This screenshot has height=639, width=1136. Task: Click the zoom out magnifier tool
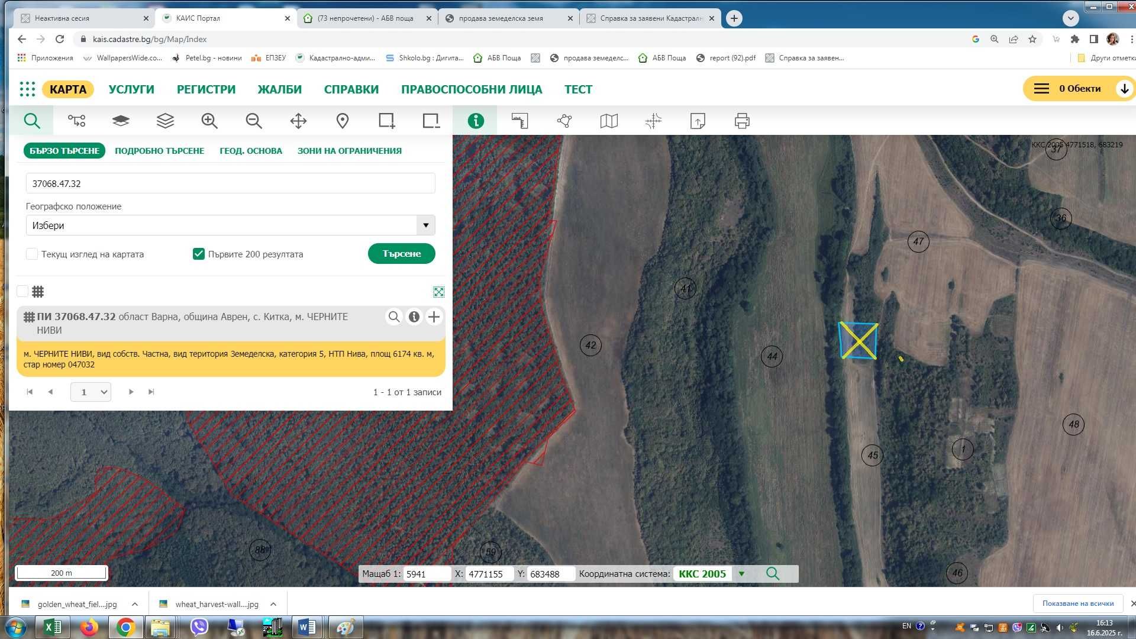pos(254,121)
